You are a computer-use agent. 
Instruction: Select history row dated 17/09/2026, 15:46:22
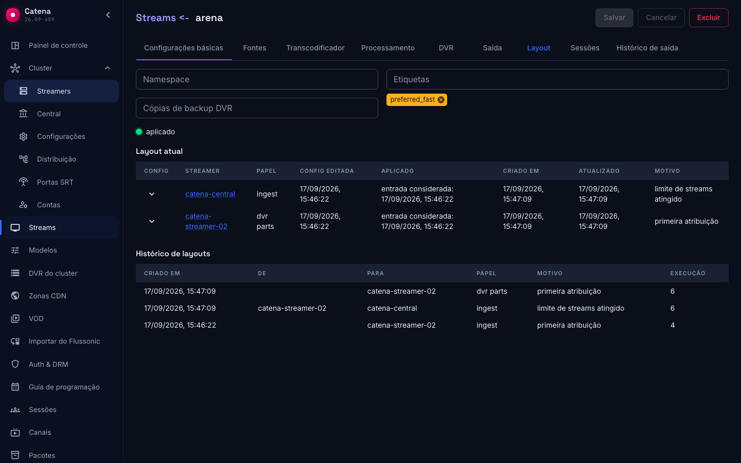pos(432,325)
